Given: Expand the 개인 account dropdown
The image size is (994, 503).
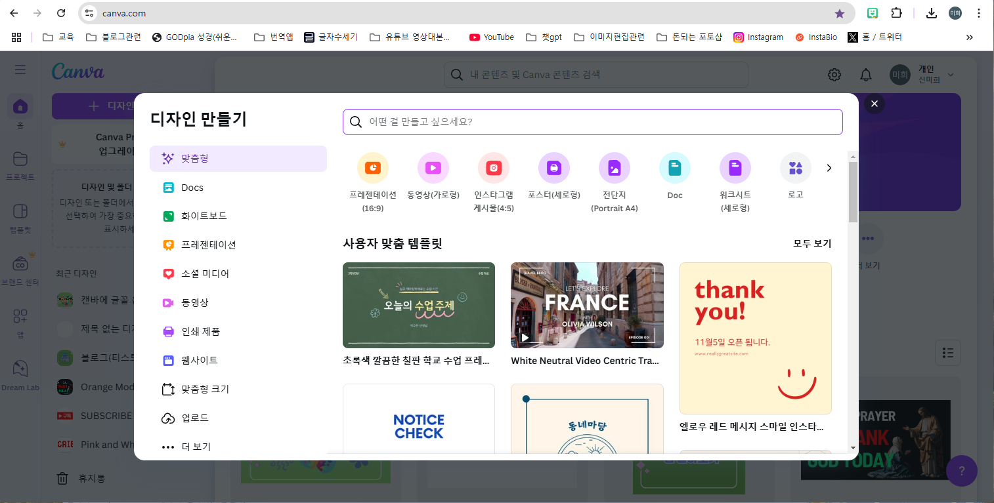Looking at the screenshot, I should 922,75.
